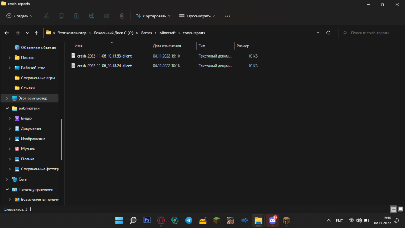
Task: Click the Cut scissors icon in toolbar
Action: point(46,16)
